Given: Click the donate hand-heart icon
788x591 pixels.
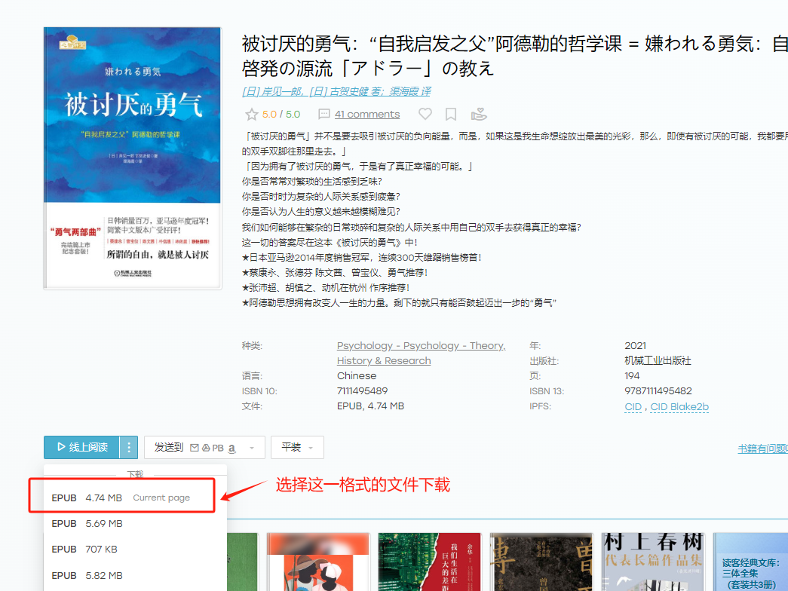Looking at the screenshot, I should point(478,115).
